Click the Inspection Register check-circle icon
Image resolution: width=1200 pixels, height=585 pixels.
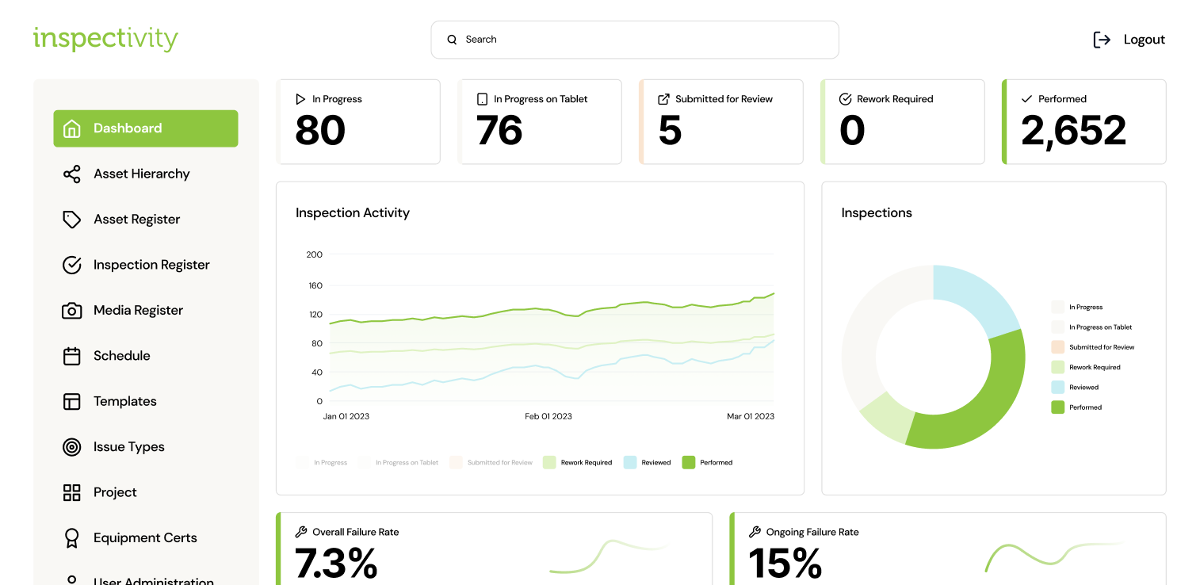(x=71, y=265)
